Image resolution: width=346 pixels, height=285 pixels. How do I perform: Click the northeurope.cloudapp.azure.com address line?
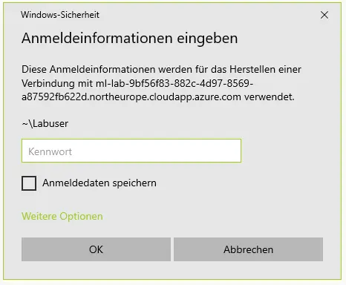pos(131,97)
